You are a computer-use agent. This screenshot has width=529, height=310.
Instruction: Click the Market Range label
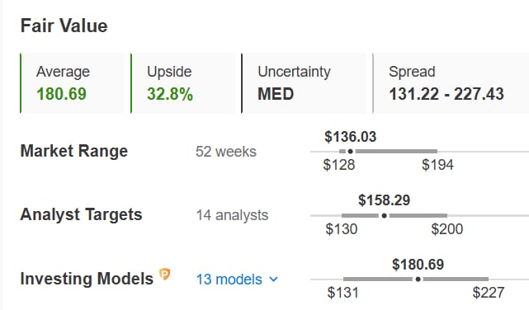74,151
